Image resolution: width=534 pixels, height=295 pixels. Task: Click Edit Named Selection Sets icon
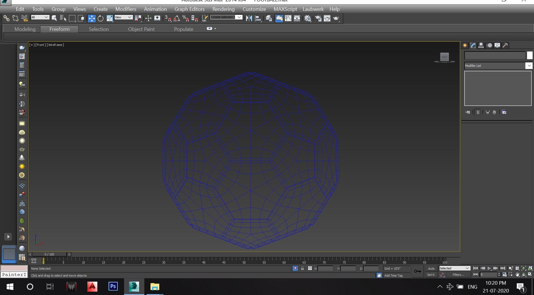coord(205,18)
